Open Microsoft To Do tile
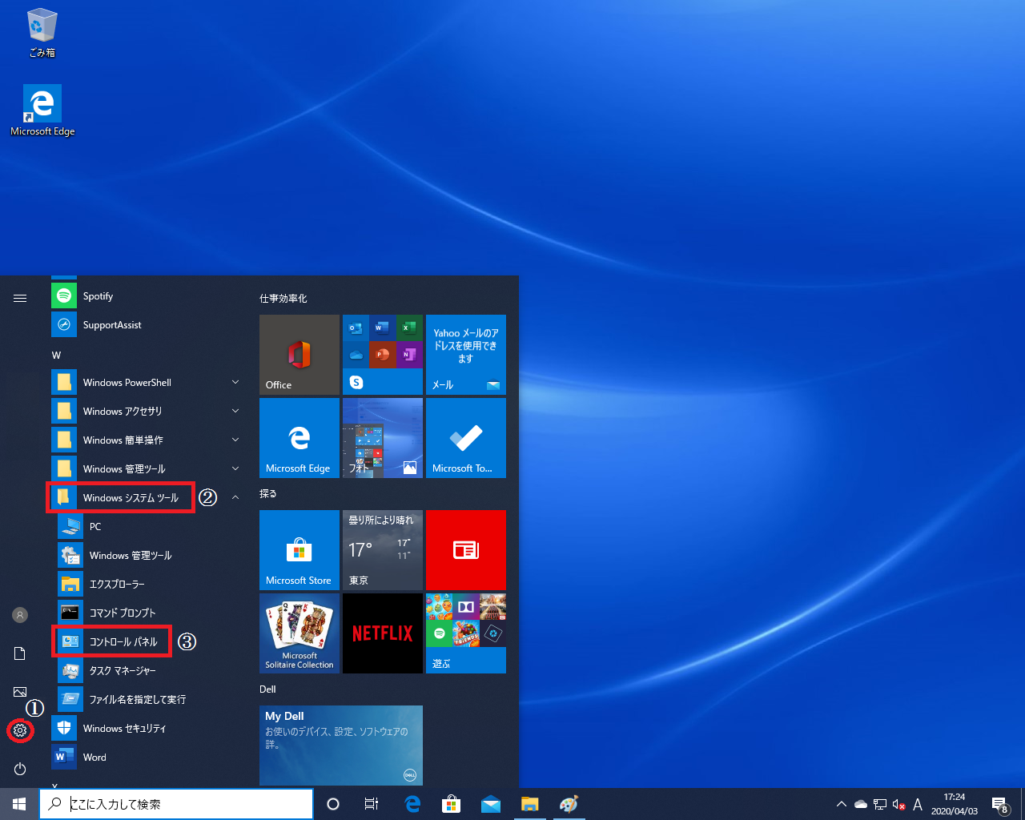The height and width of the screenshot is (820, 1025). point(466,438)
